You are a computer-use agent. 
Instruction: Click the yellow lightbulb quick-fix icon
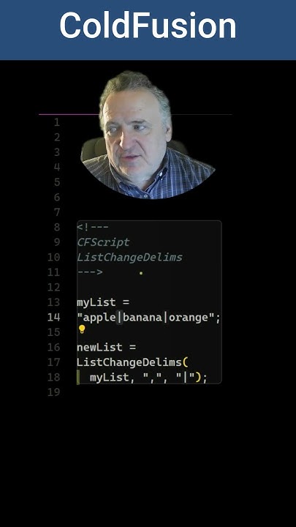(x=82, y=329)
